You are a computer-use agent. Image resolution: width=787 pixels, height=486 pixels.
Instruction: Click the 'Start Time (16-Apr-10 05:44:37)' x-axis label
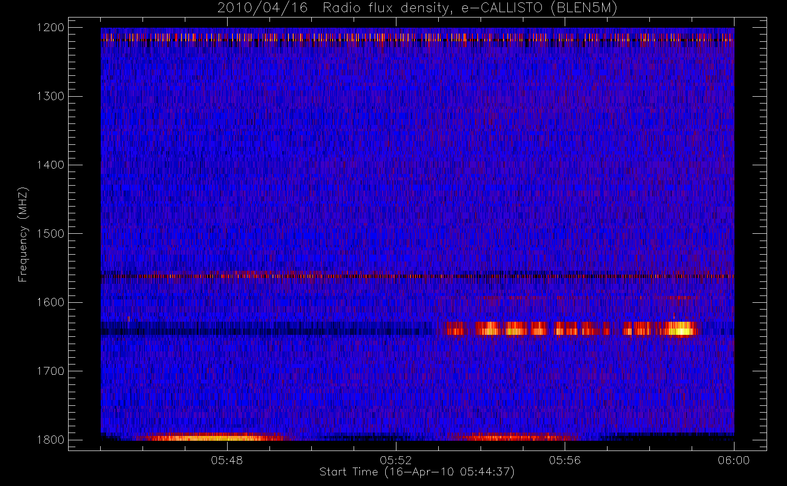click(417, 472)
